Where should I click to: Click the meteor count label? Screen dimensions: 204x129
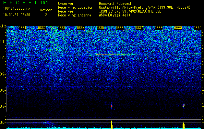[x=46, y=10]
